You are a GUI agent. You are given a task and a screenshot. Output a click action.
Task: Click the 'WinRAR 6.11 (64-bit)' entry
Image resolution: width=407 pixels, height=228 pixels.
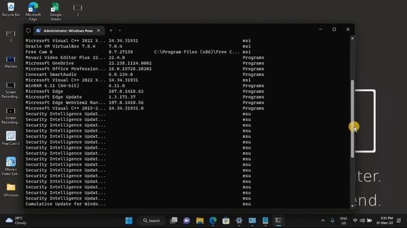click(x=52, y=85)
